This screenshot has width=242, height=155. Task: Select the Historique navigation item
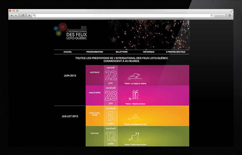148,52
